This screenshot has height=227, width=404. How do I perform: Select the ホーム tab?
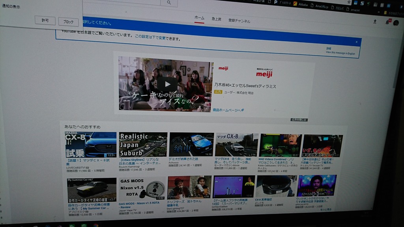199,18
